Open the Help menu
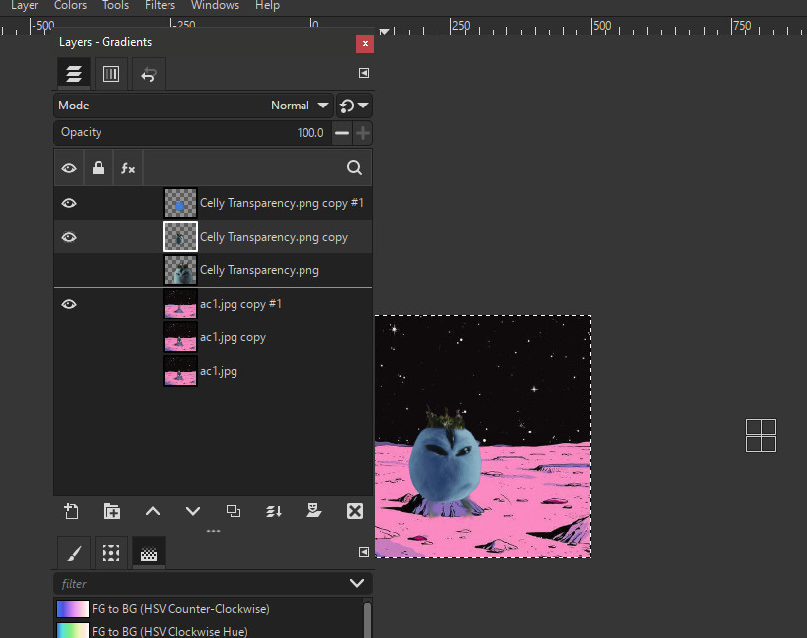Image resolution: width=807 pixels, height=638 pixels. (268, 6)
